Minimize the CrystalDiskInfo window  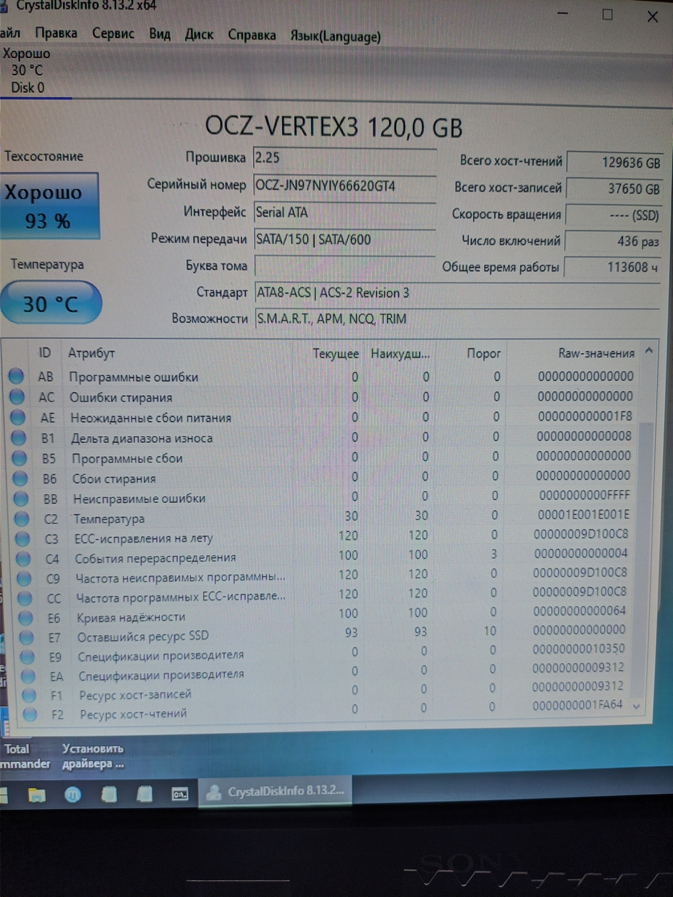[x=564, y=12]
